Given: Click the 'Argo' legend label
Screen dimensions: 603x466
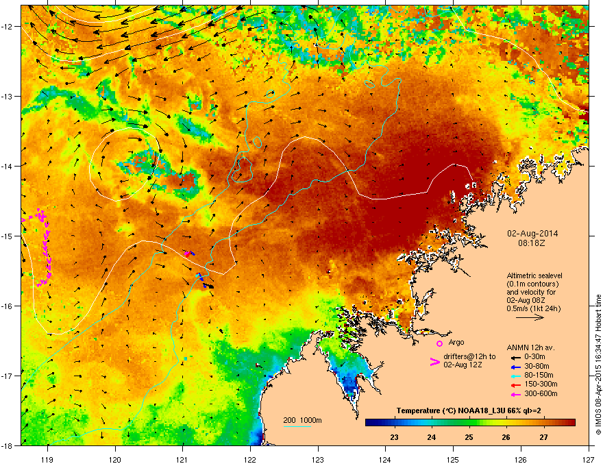Looking at the screenshot, I should click(x=456, y=342).
